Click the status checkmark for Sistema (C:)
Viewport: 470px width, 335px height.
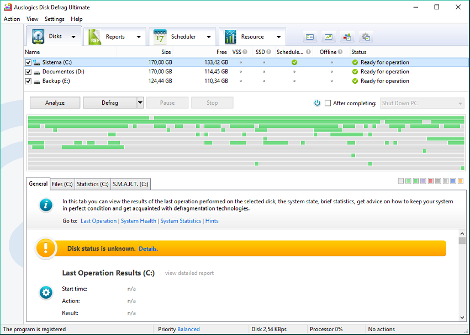[355, 62]
